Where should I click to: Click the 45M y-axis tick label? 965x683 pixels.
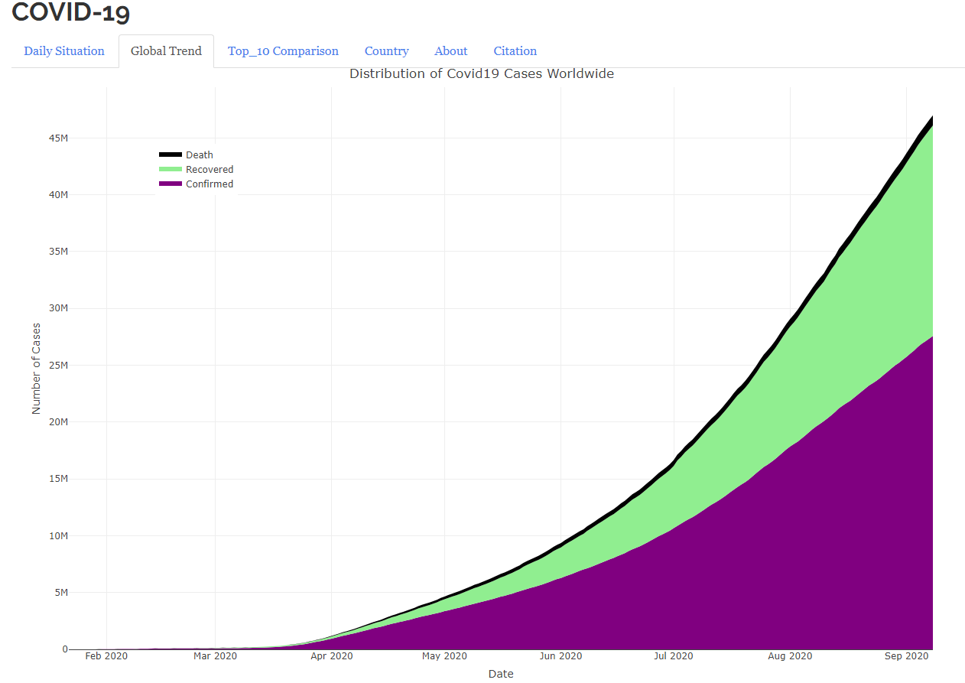pos(58,138)
